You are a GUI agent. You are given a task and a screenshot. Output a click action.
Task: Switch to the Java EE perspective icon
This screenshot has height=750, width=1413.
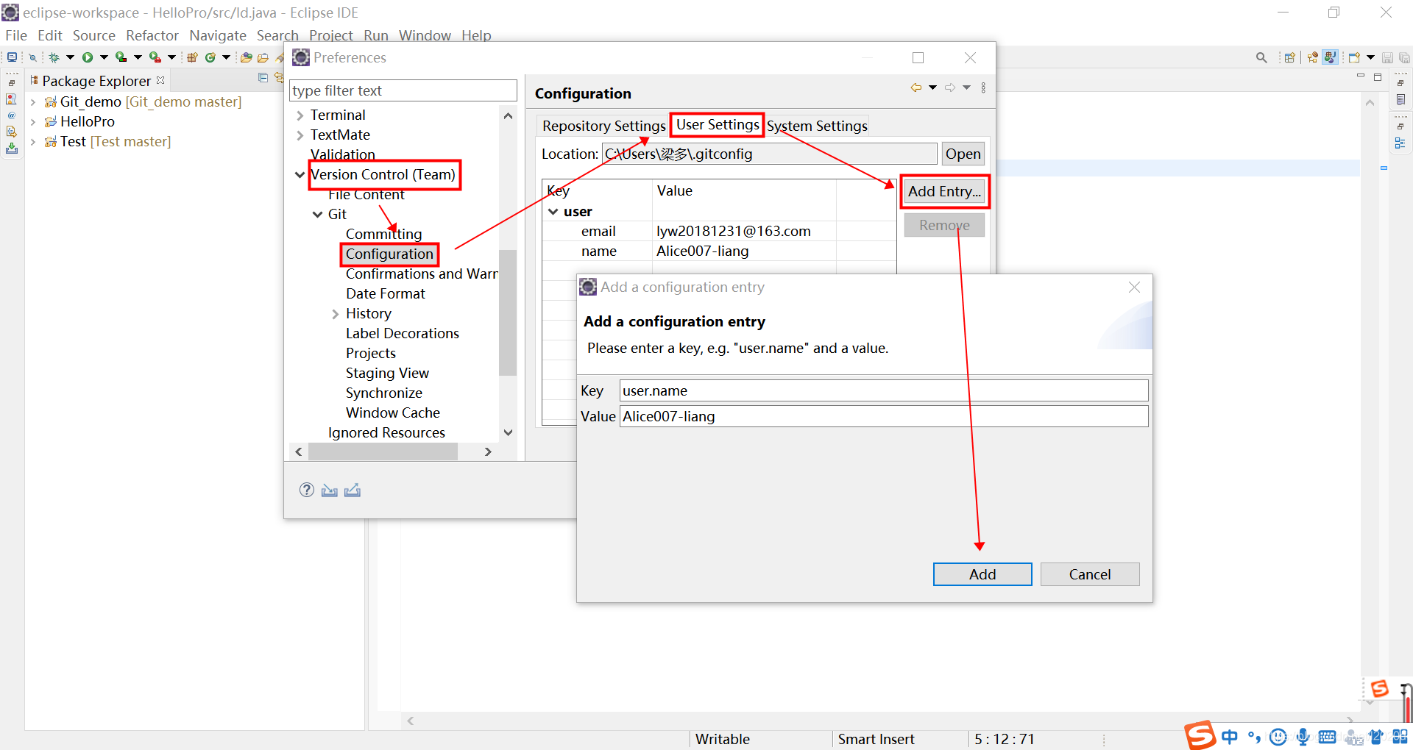(1313, 57)
